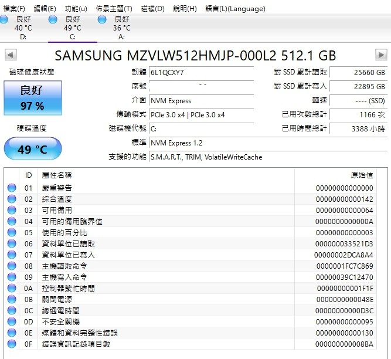The height and width of the screenshot is (359, 391).
Task: Click the NVM Express interface field
Action: 201,101
